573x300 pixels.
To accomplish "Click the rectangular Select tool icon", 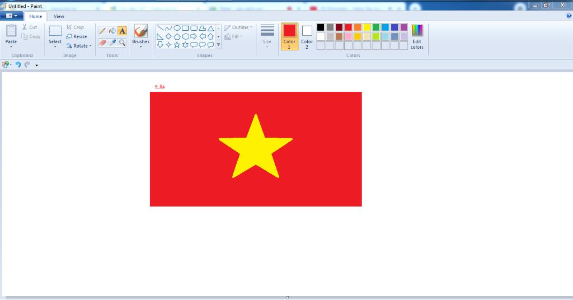I will point(55,31).
